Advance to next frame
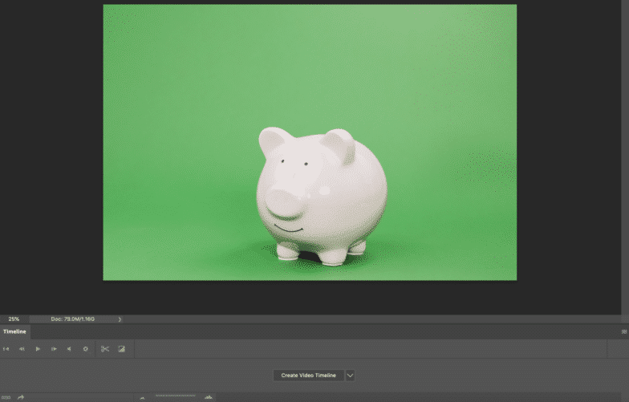 (x=54, y=349)
